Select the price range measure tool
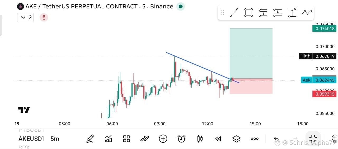The image size is (338, 149). point(292,12)
